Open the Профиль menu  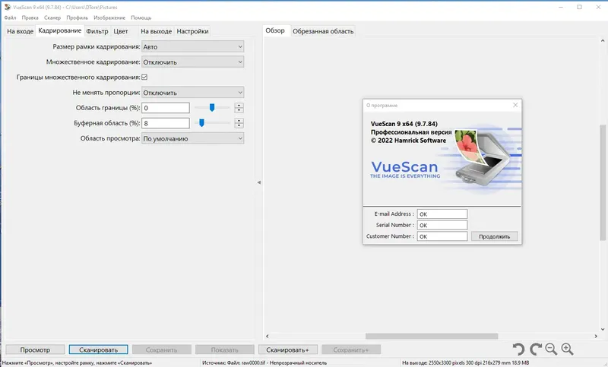pos(77,17)
